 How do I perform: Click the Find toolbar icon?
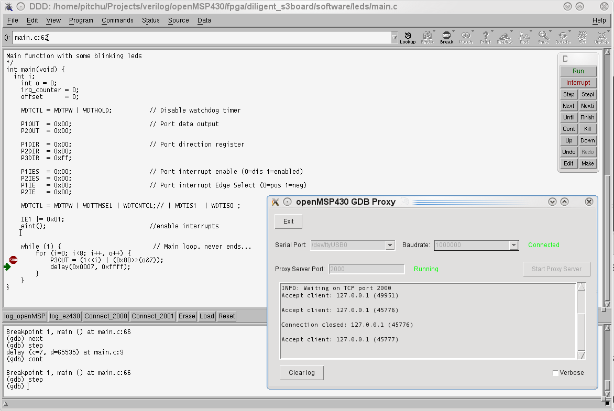coord(427,37)
